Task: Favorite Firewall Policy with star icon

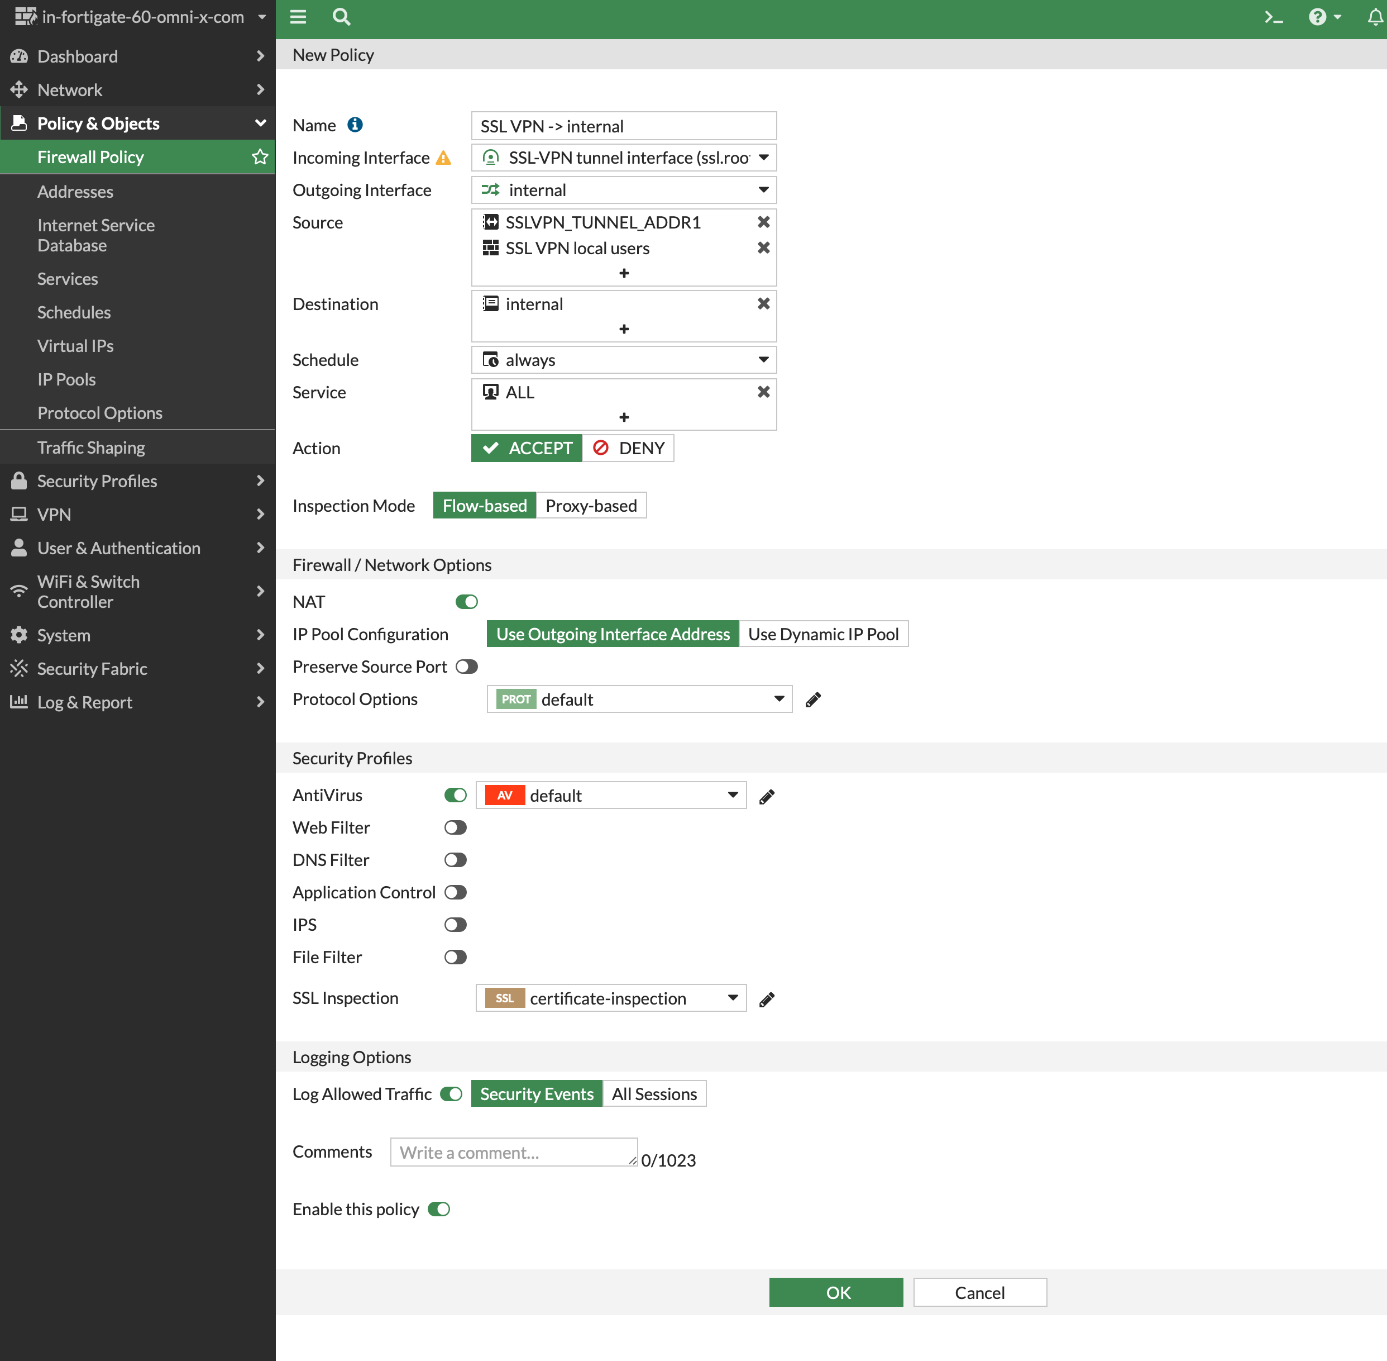Action: 259,157
